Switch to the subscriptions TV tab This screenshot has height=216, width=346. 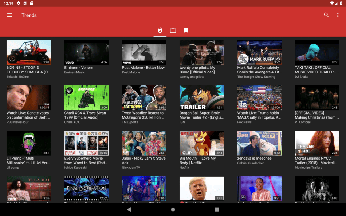173,30
